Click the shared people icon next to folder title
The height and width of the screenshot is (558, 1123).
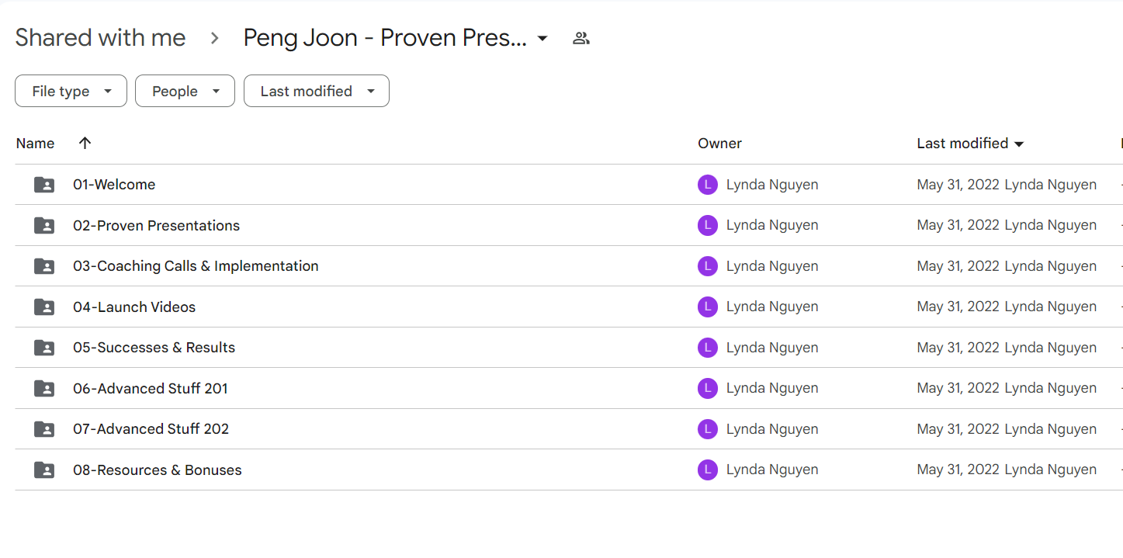coord(581,38)
